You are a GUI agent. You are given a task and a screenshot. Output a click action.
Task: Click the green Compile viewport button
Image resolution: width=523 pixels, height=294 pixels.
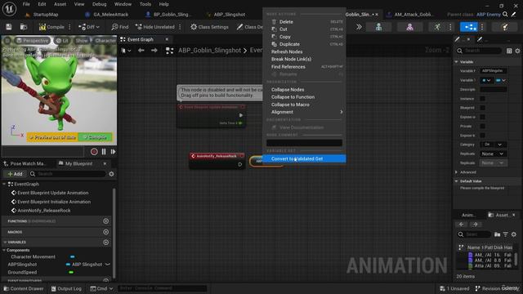(x=95, y=137)
